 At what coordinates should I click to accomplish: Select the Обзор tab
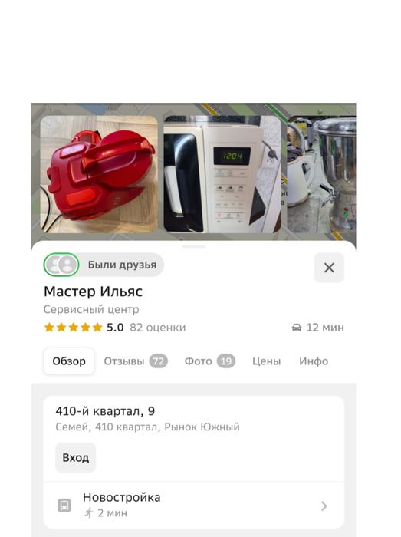coord(69,361)
